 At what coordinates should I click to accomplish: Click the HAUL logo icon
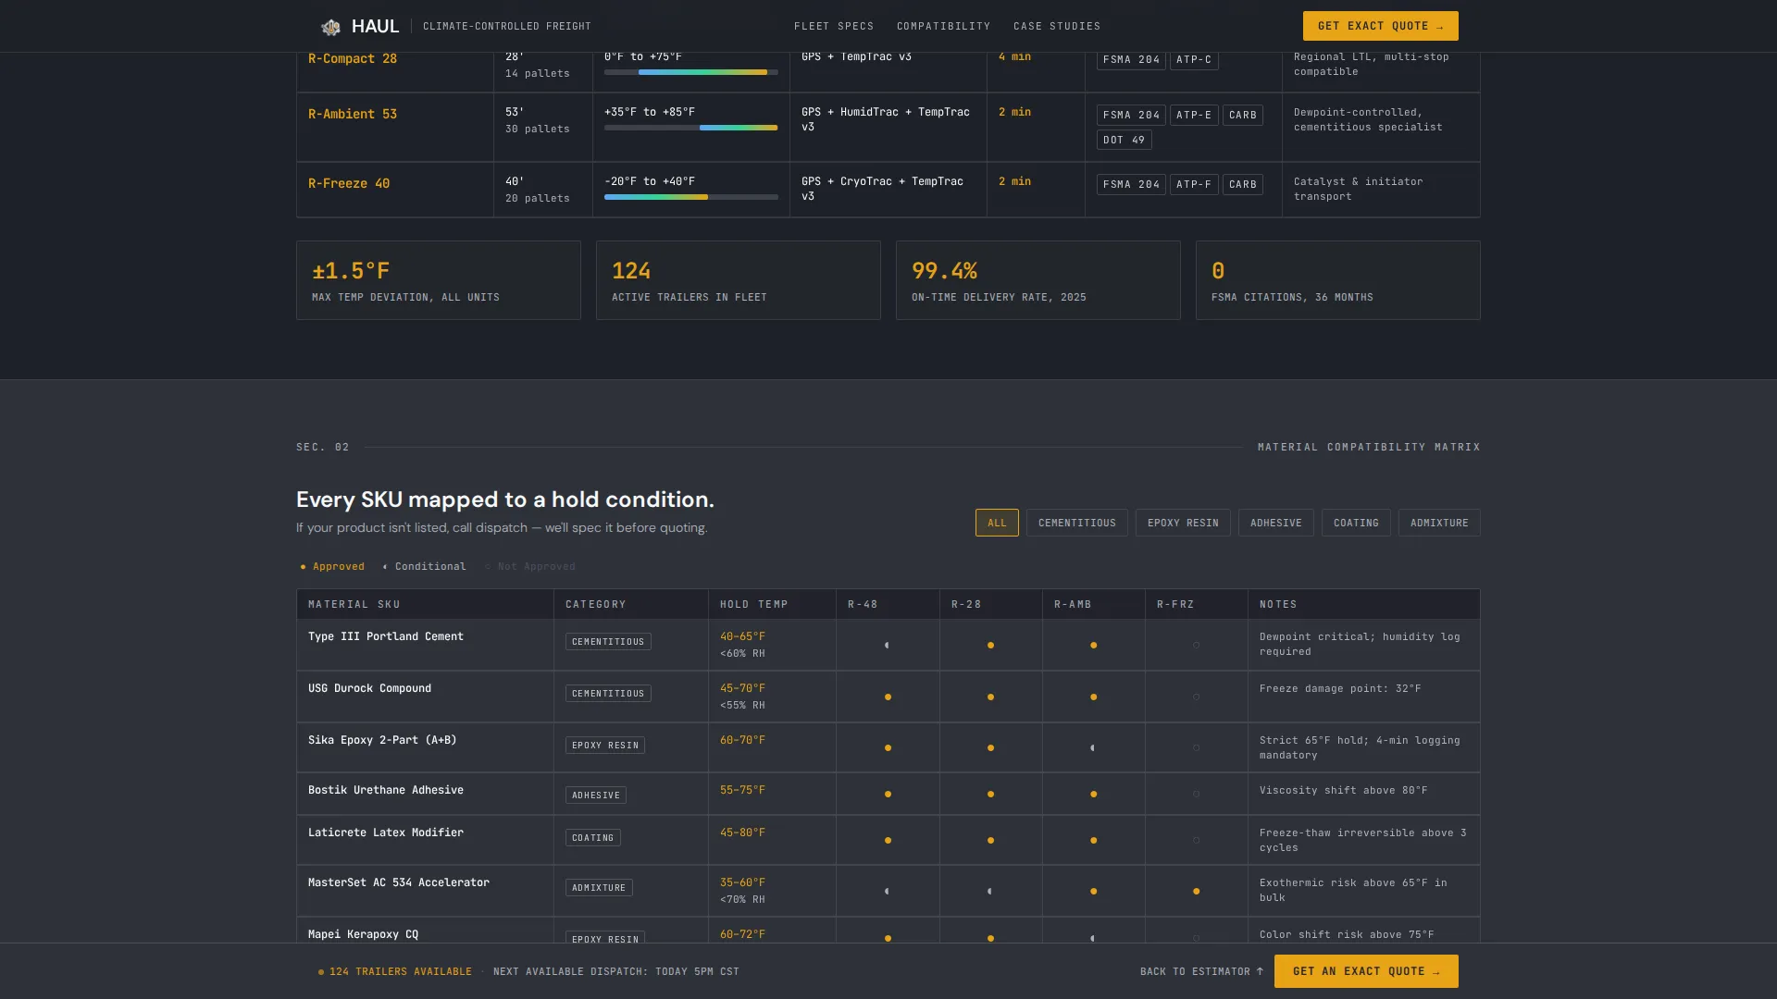(x=330, y=27)
